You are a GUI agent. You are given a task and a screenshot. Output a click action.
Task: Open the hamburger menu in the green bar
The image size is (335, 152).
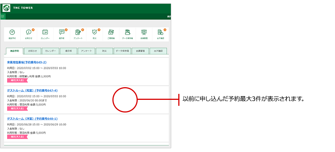(3, 16)
